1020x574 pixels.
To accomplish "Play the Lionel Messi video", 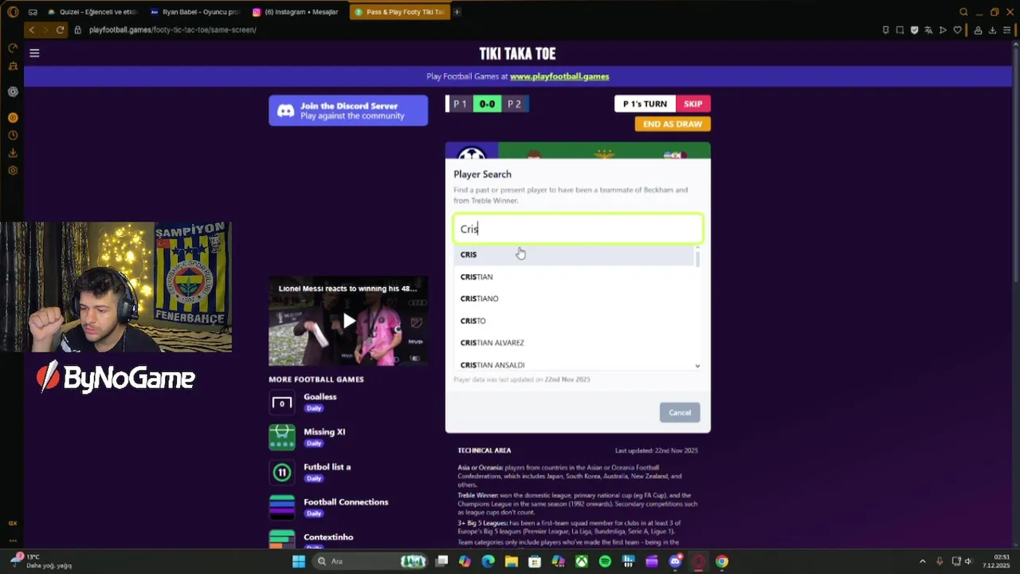I will pos(348,321).
